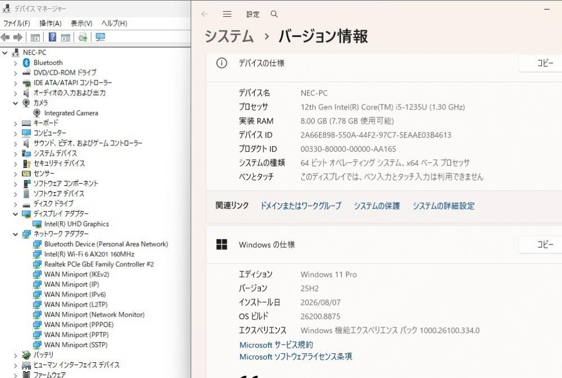The width and height of the screenshot is (562, 378).
Task: Click the Intel(R) UHD Graphics adapter icon
Action: (x=37, y=224)
